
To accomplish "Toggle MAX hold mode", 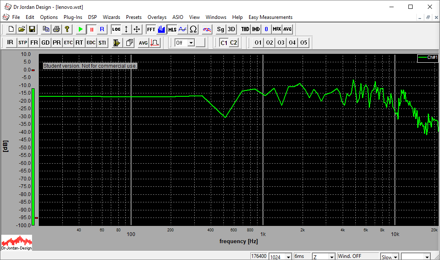I will point(276,29).
